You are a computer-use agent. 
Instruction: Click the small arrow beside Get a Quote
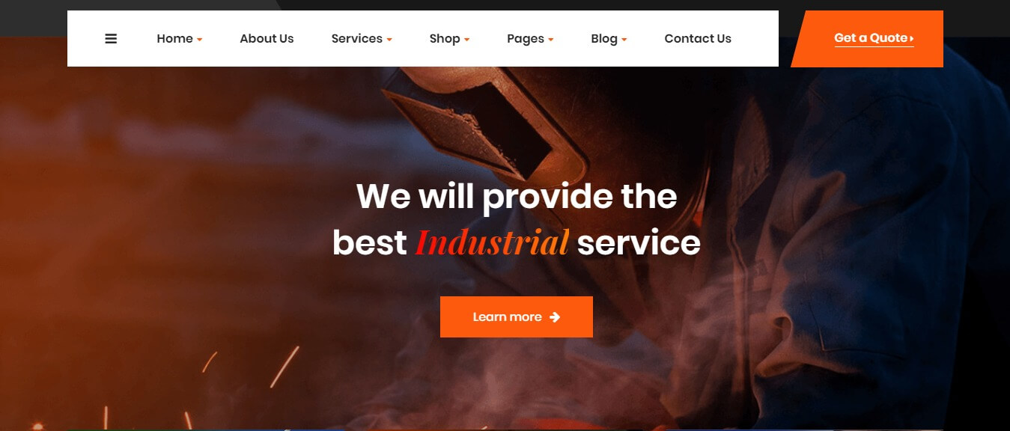[x=911, y=38]
